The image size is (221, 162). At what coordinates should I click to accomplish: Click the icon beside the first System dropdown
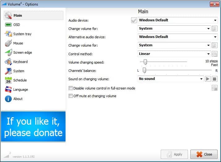pos(215,28)
